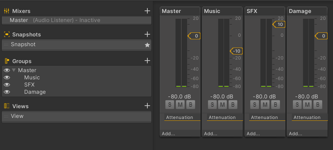Mute the Music channel strip
Screen dimensions: 333x150
[222, 105]
